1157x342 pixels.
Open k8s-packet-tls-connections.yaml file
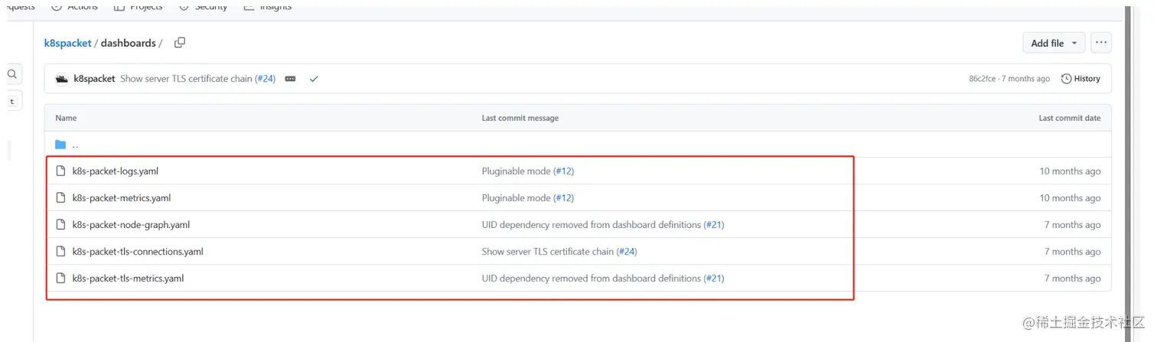pos(138,252)
